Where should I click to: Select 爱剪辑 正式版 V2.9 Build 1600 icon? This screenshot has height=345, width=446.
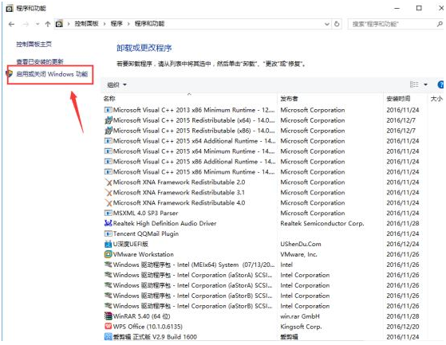108,337
